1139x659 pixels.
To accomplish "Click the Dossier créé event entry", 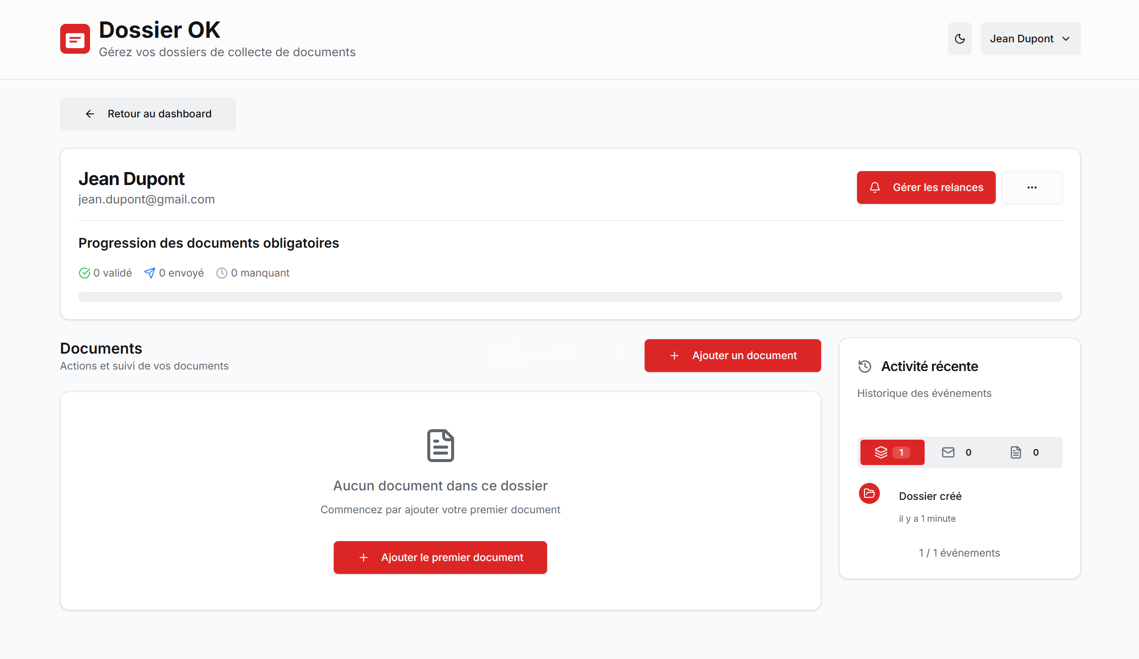I will pos(930,496).
